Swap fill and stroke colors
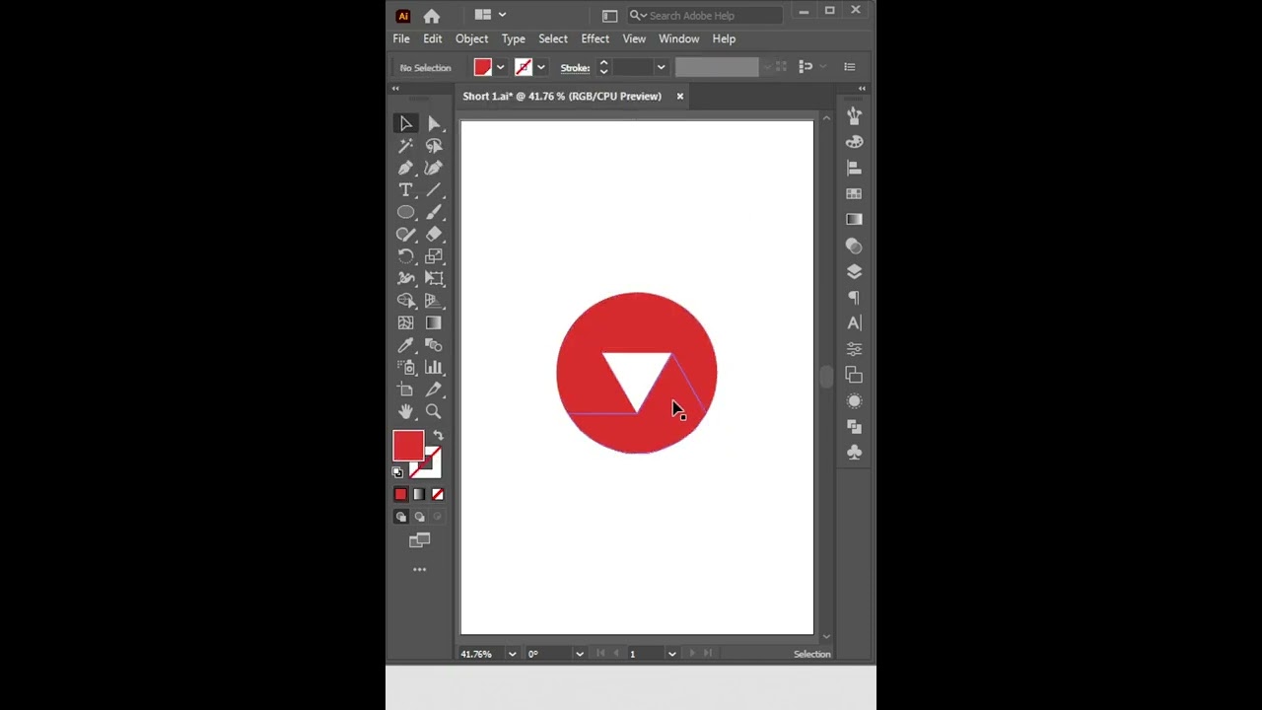This screenshot has height=710, width=1262. point(438,435)
